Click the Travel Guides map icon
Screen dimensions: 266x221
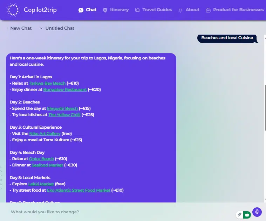point(137,10)
